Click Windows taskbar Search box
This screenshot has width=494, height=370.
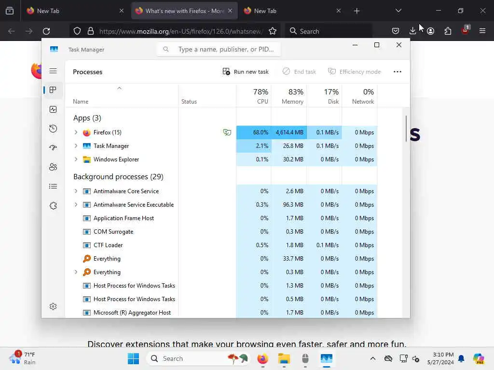198,358
